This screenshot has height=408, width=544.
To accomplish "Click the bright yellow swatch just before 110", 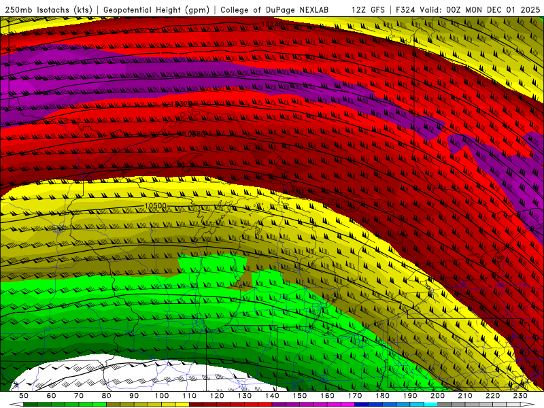I will [x=182, y=404].
